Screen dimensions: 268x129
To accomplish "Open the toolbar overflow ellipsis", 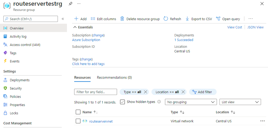I will tap(251, 19).
